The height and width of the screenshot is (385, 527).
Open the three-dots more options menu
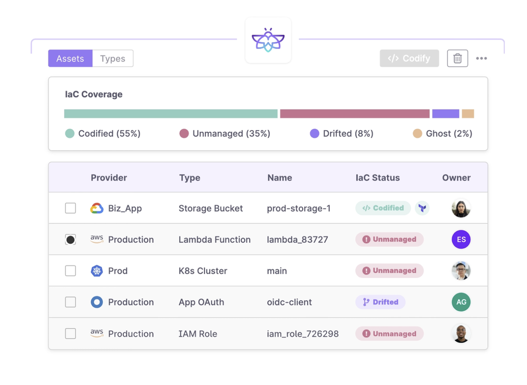[x=482, y=58]
